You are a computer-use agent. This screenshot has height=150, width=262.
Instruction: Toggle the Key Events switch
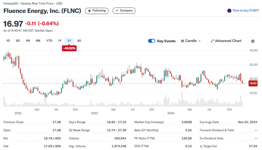[x=152, y=41]
